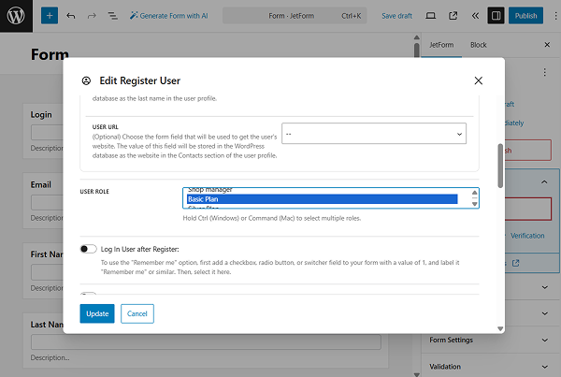Click the WordPress logo icon
561x377 pixels.
click(x=16, y=16)
